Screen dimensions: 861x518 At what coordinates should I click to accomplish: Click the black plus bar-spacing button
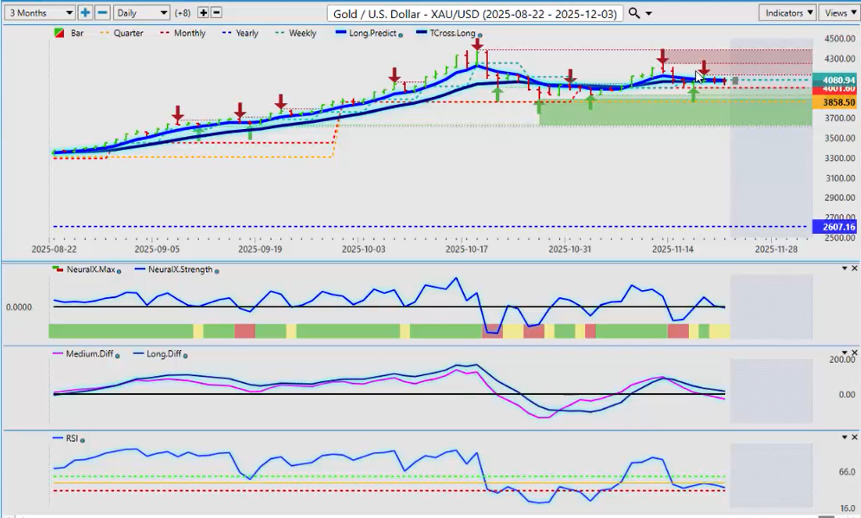coord(203,13)
